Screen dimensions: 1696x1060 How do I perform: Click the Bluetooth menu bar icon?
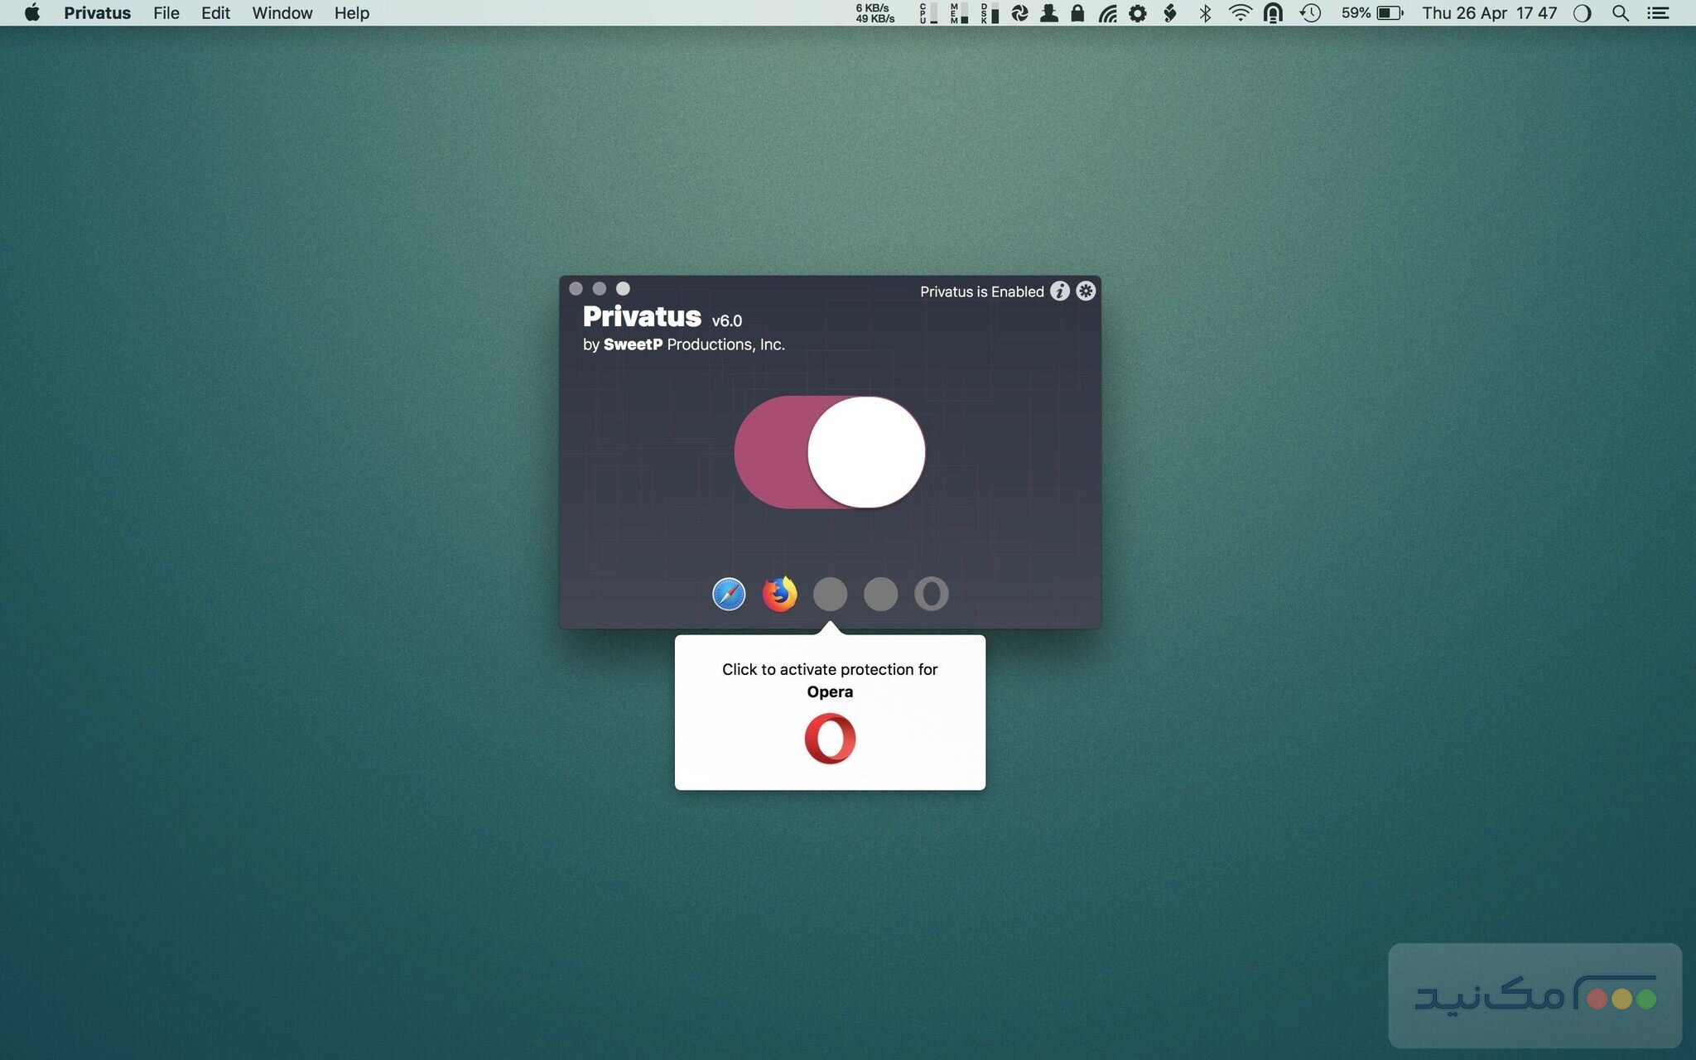1205,13
